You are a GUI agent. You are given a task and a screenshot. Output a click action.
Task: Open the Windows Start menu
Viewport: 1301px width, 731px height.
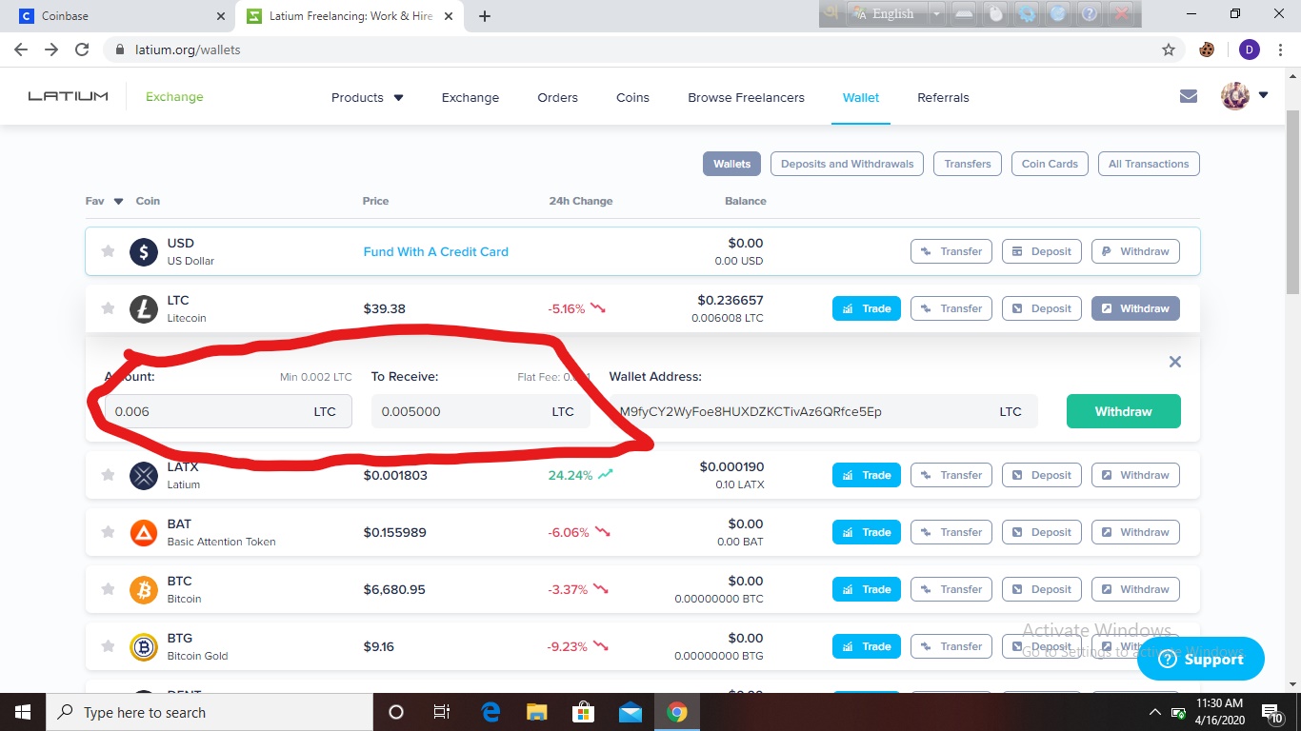(x=22, y=712)
